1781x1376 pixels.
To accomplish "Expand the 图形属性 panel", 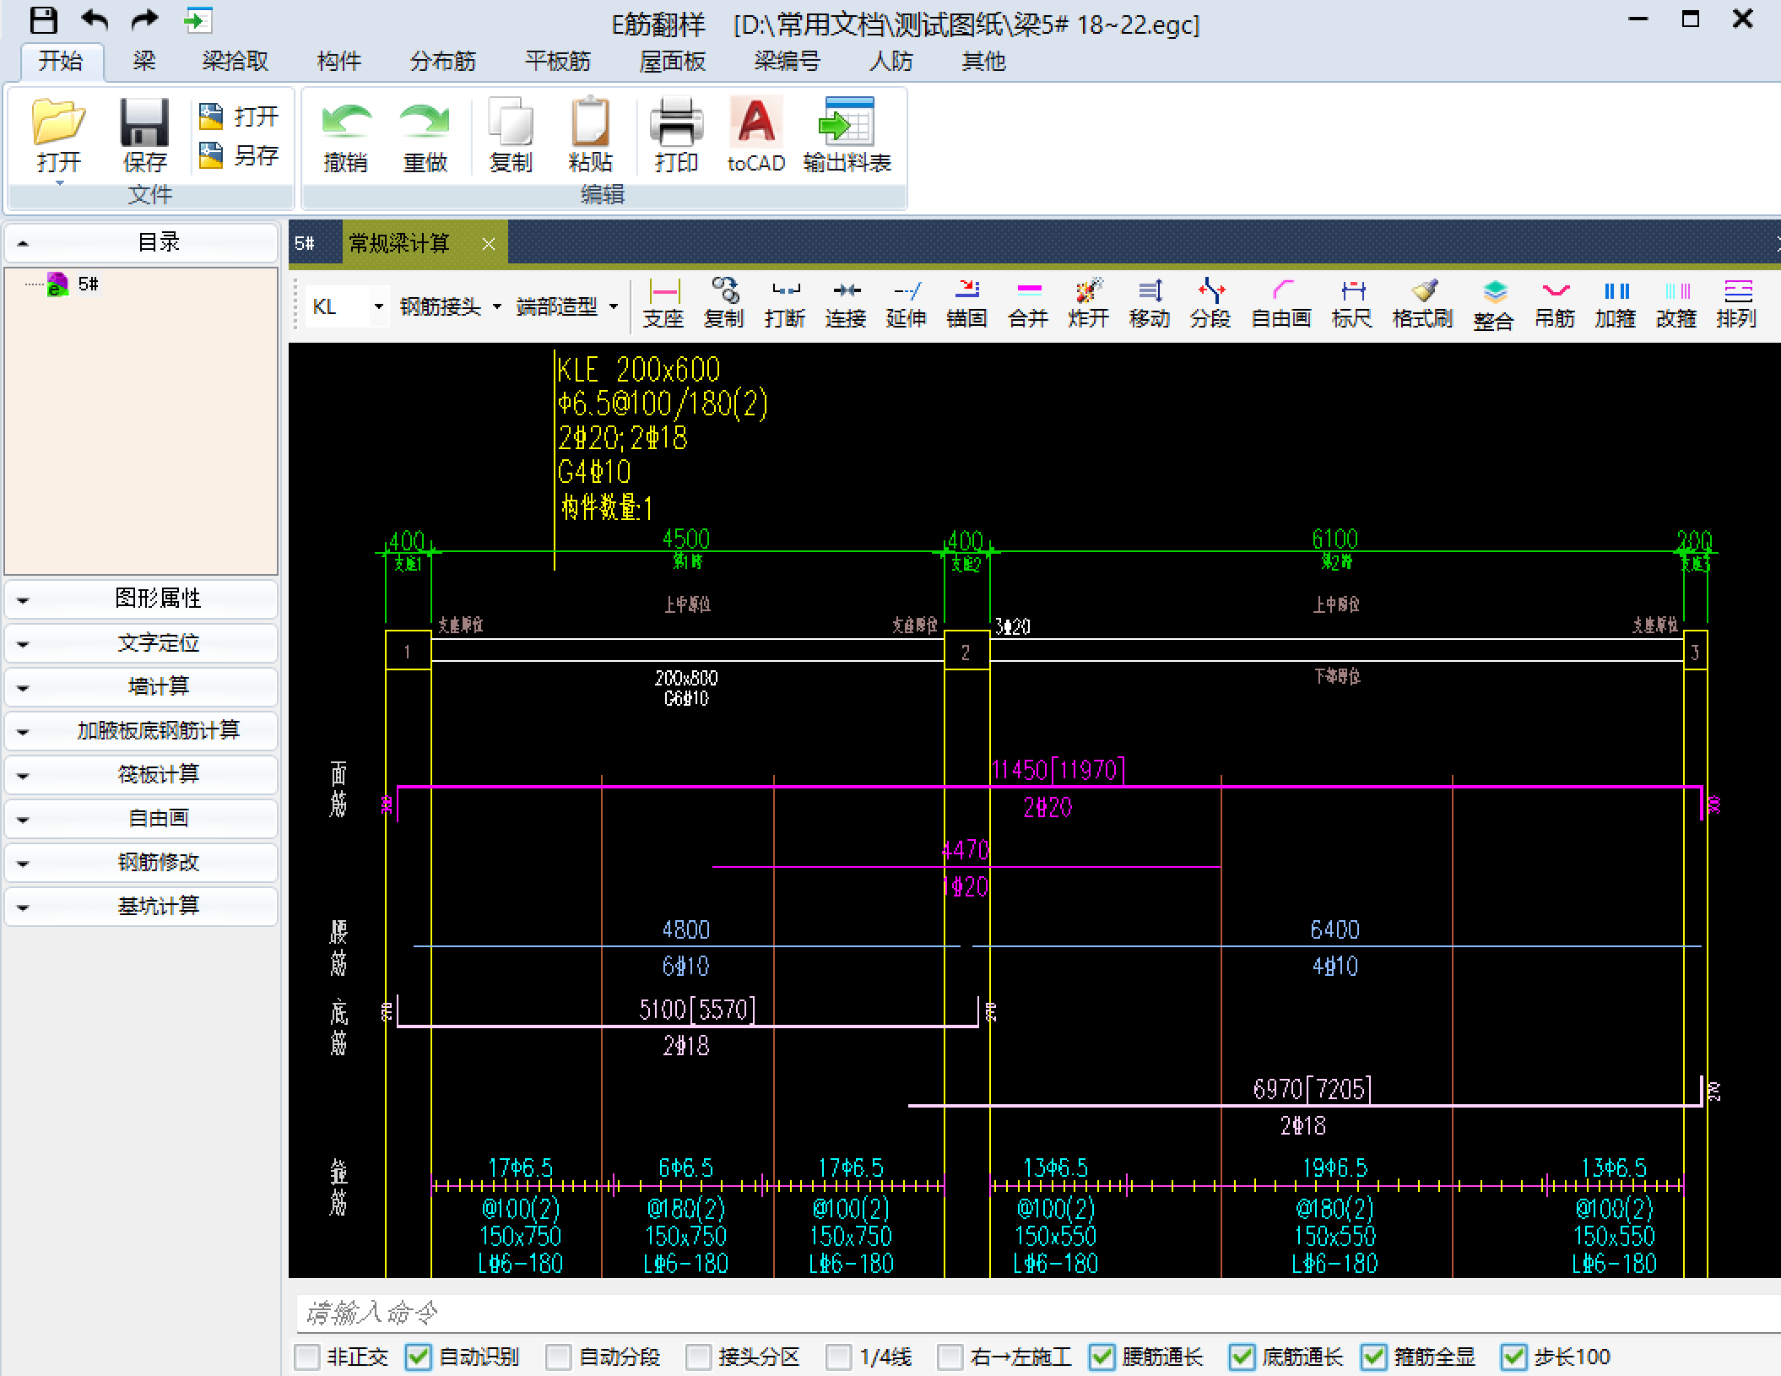I will tap(141, 599).
